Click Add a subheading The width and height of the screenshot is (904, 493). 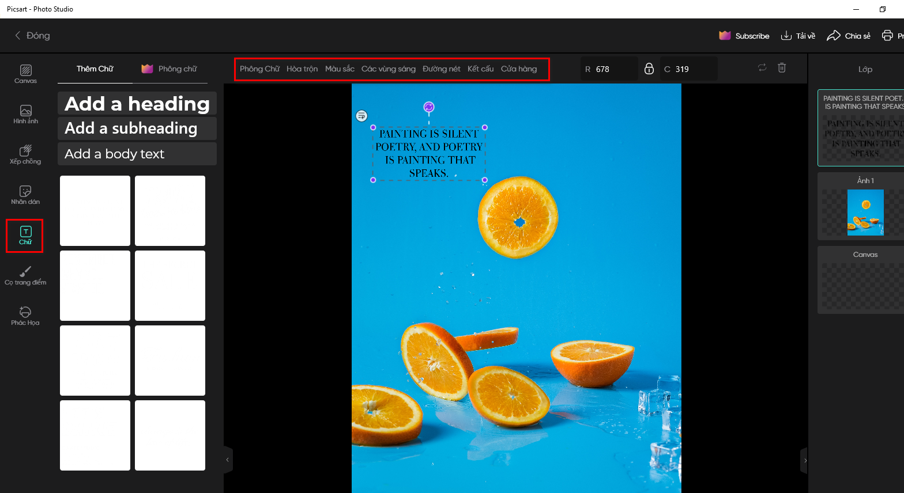[x=137, y=128]
